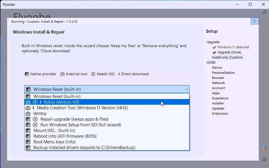Open the Account sidebar entry

click(218, 88)
